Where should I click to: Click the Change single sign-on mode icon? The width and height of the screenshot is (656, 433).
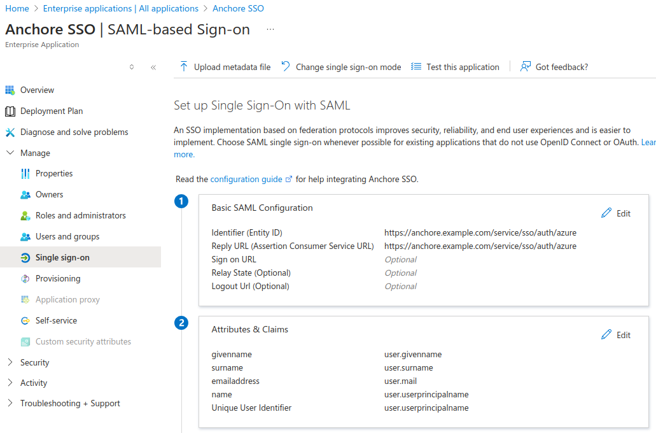tap(286, 67)
